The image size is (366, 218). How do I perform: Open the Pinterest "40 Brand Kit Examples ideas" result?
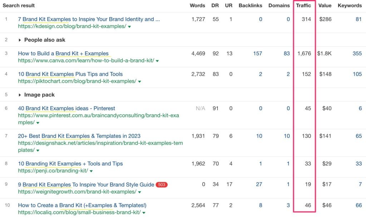pos(66,108)
